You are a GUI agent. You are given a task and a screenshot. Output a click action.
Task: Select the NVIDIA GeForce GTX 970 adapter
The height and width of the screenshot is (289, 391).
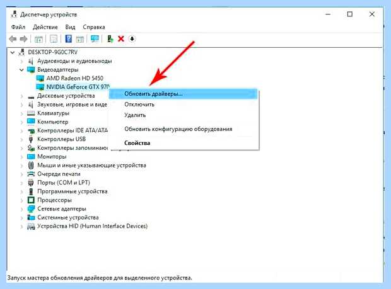tap(78, 87)
